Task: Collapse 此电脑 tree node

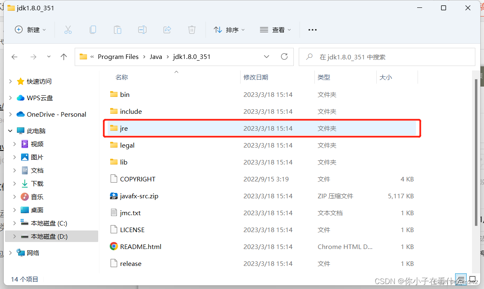Action: (10, 131)
